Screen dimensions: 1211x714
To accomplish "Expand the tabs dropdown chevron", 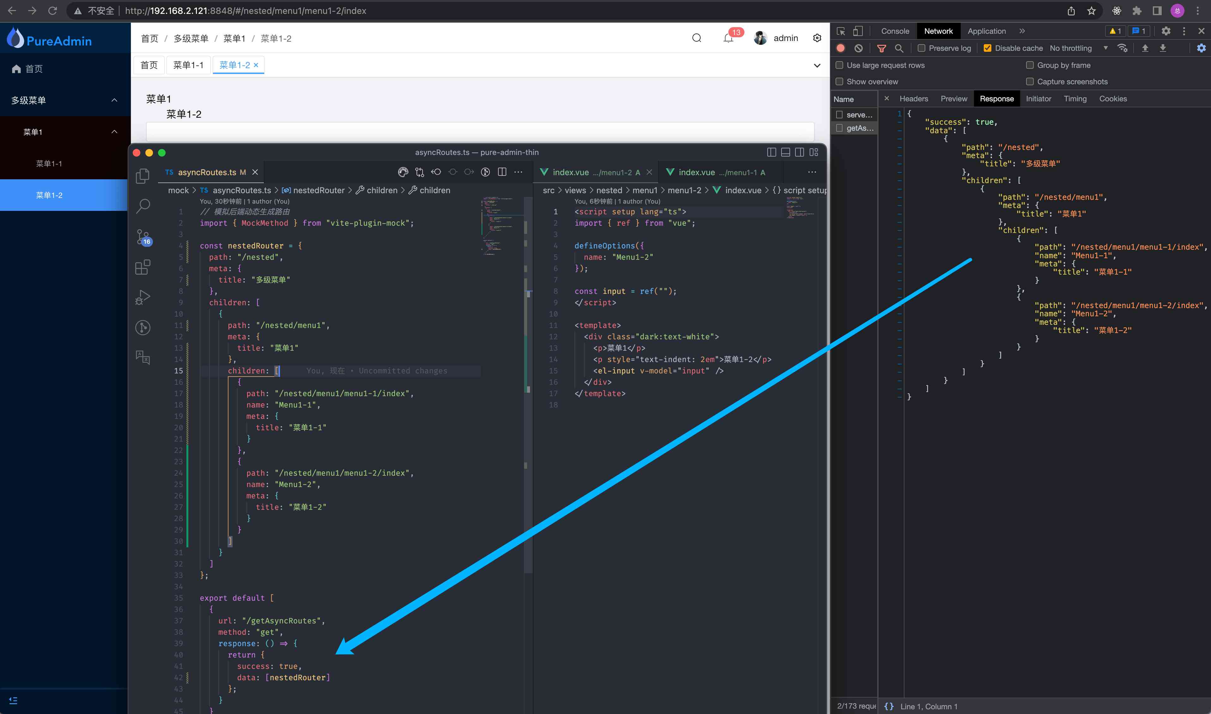I will click(817, 65).
